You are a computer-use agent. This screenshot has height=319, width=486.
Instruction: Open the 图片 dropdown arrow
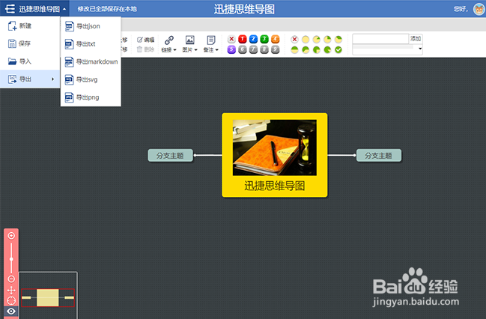(x=196, y=50)
